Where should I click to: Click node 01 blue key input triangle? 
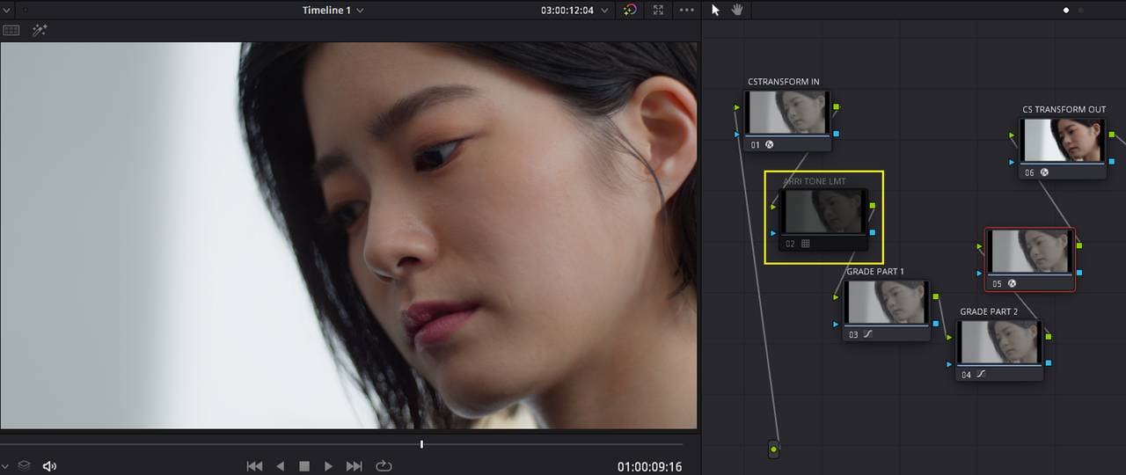click(x=737, y=134)
